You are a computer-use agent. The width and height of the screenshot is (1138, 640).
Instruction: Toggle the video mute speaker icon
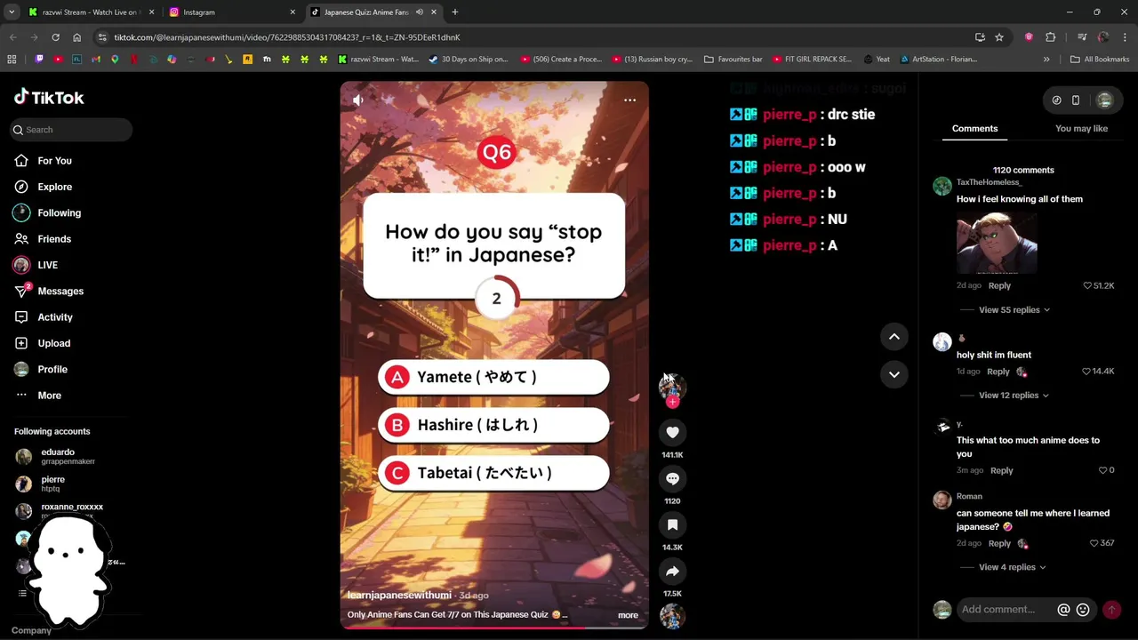click(358, 100)
